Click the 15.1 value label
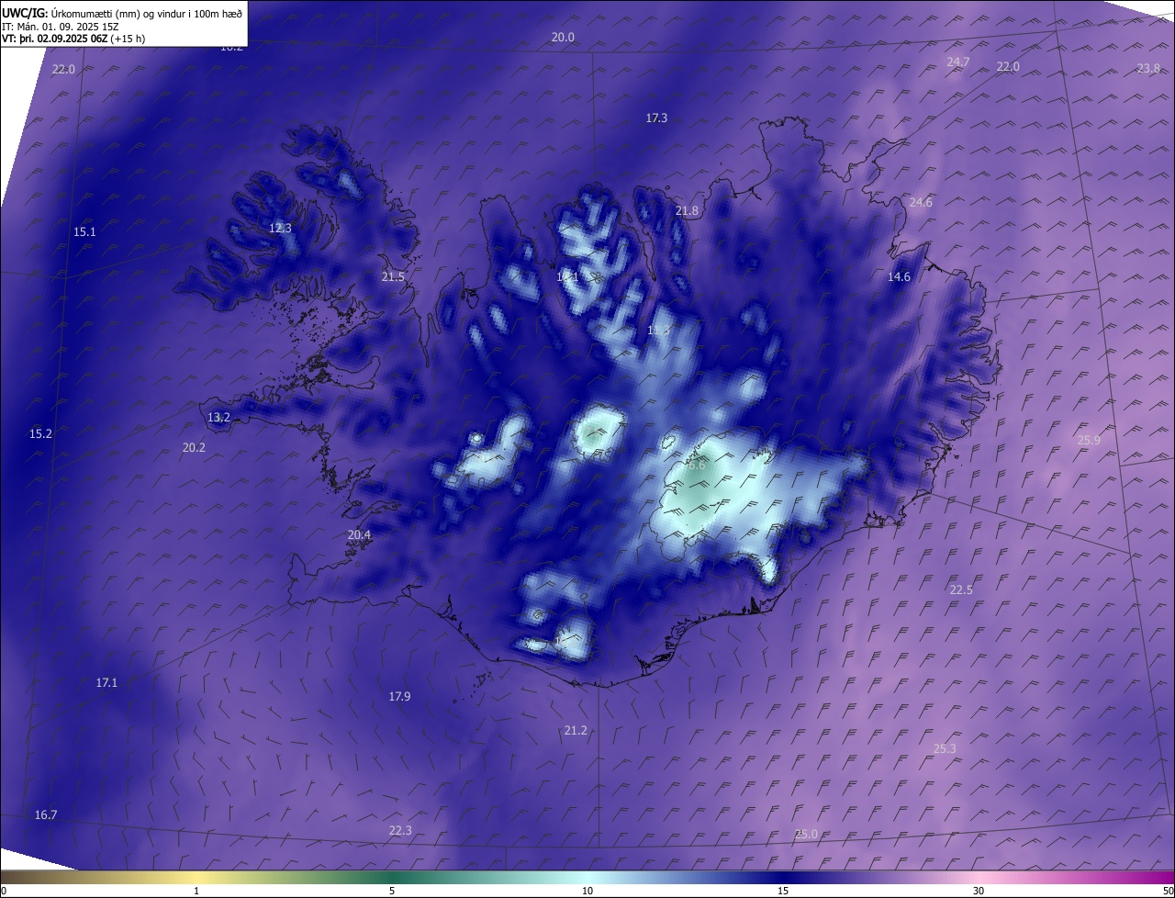Viewport: 1175px width, 898px height. [84, 232]
